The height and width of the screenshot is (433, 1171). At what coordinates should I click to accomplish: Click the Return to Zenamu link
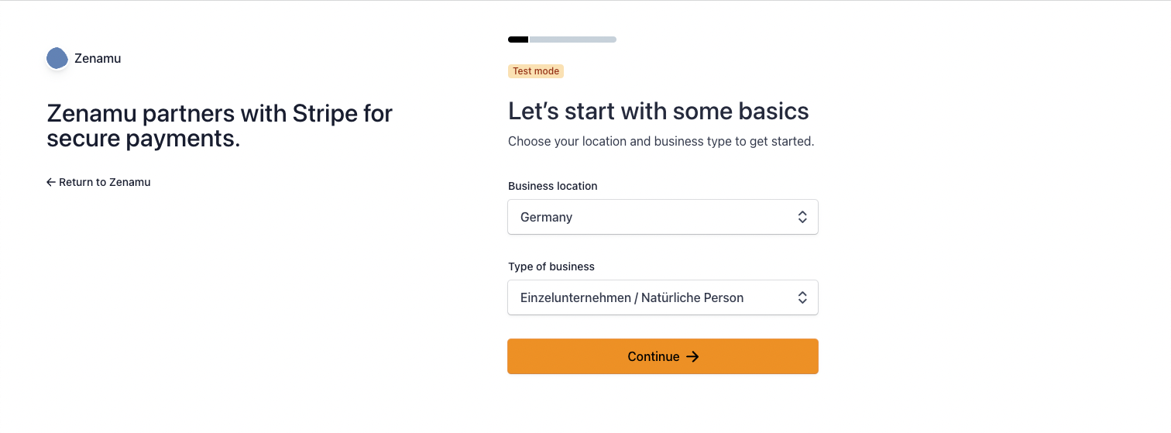(98, 182)
